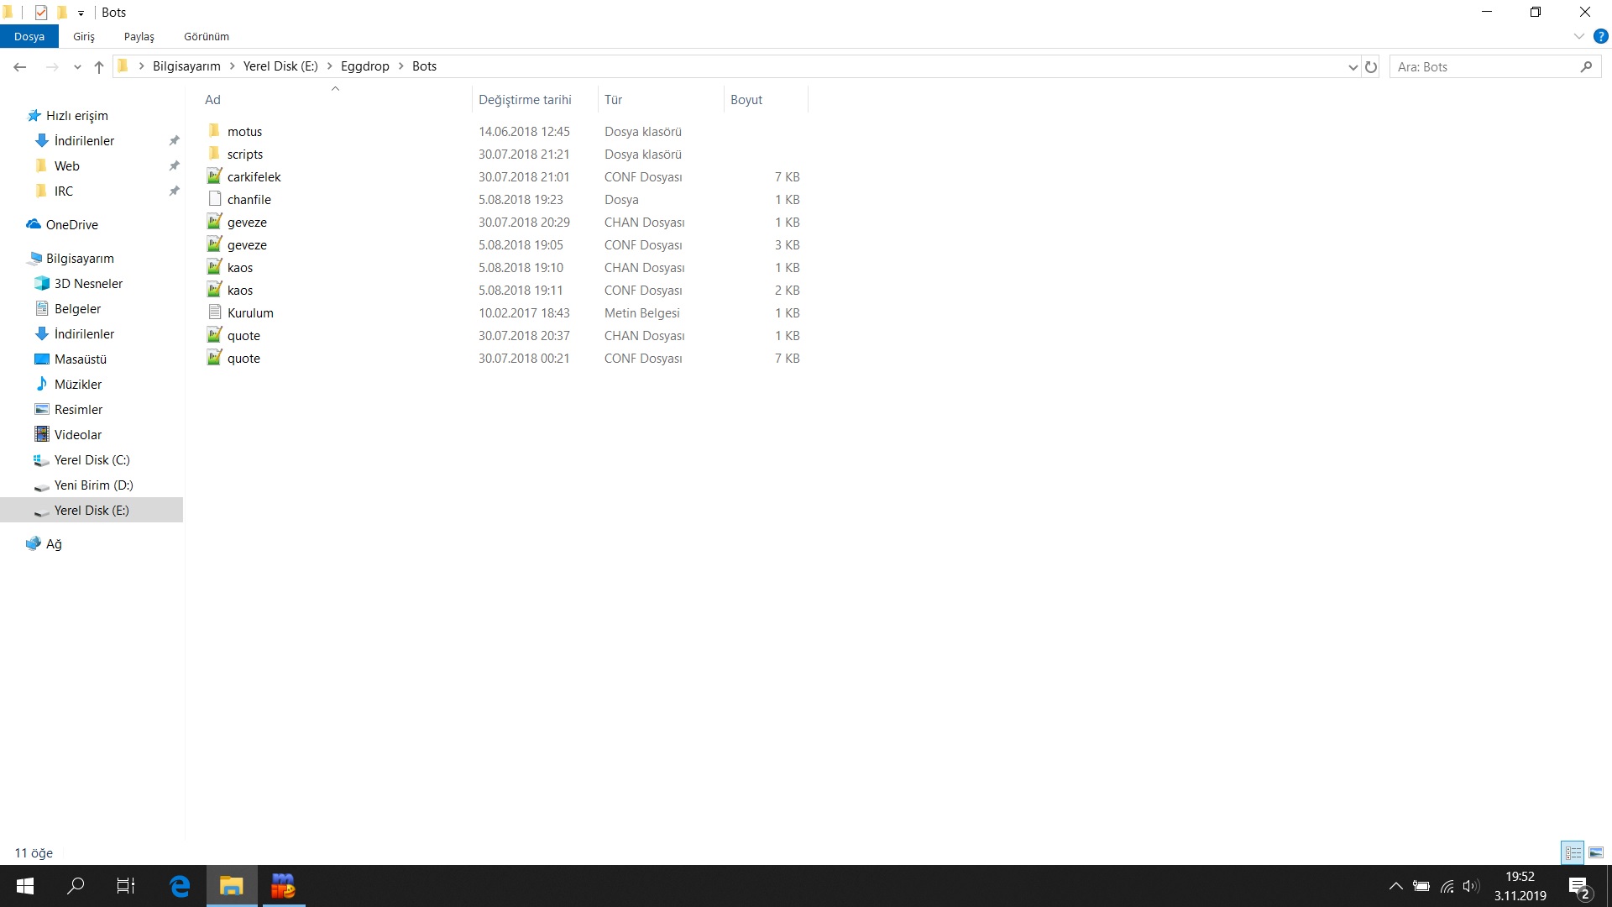1612x907 pixels.
Task: Switch to details view button
Action: click(x=1573, y=852)
